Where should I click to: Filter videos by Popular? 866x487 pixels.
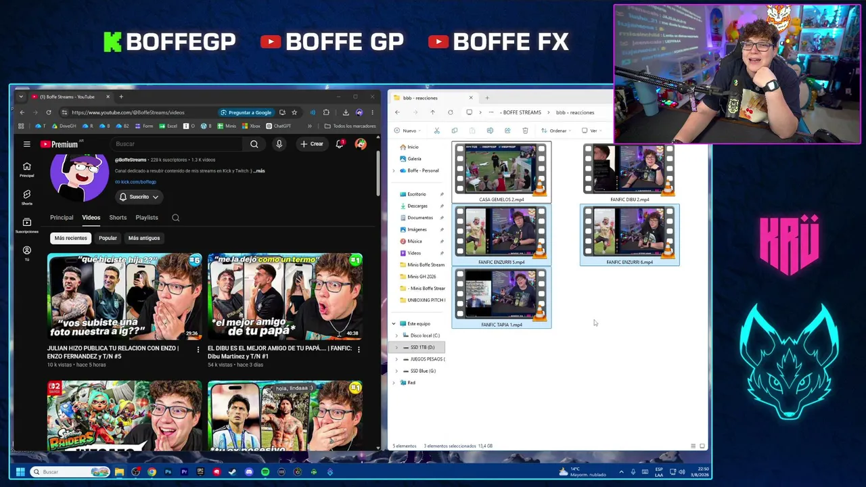108,238
